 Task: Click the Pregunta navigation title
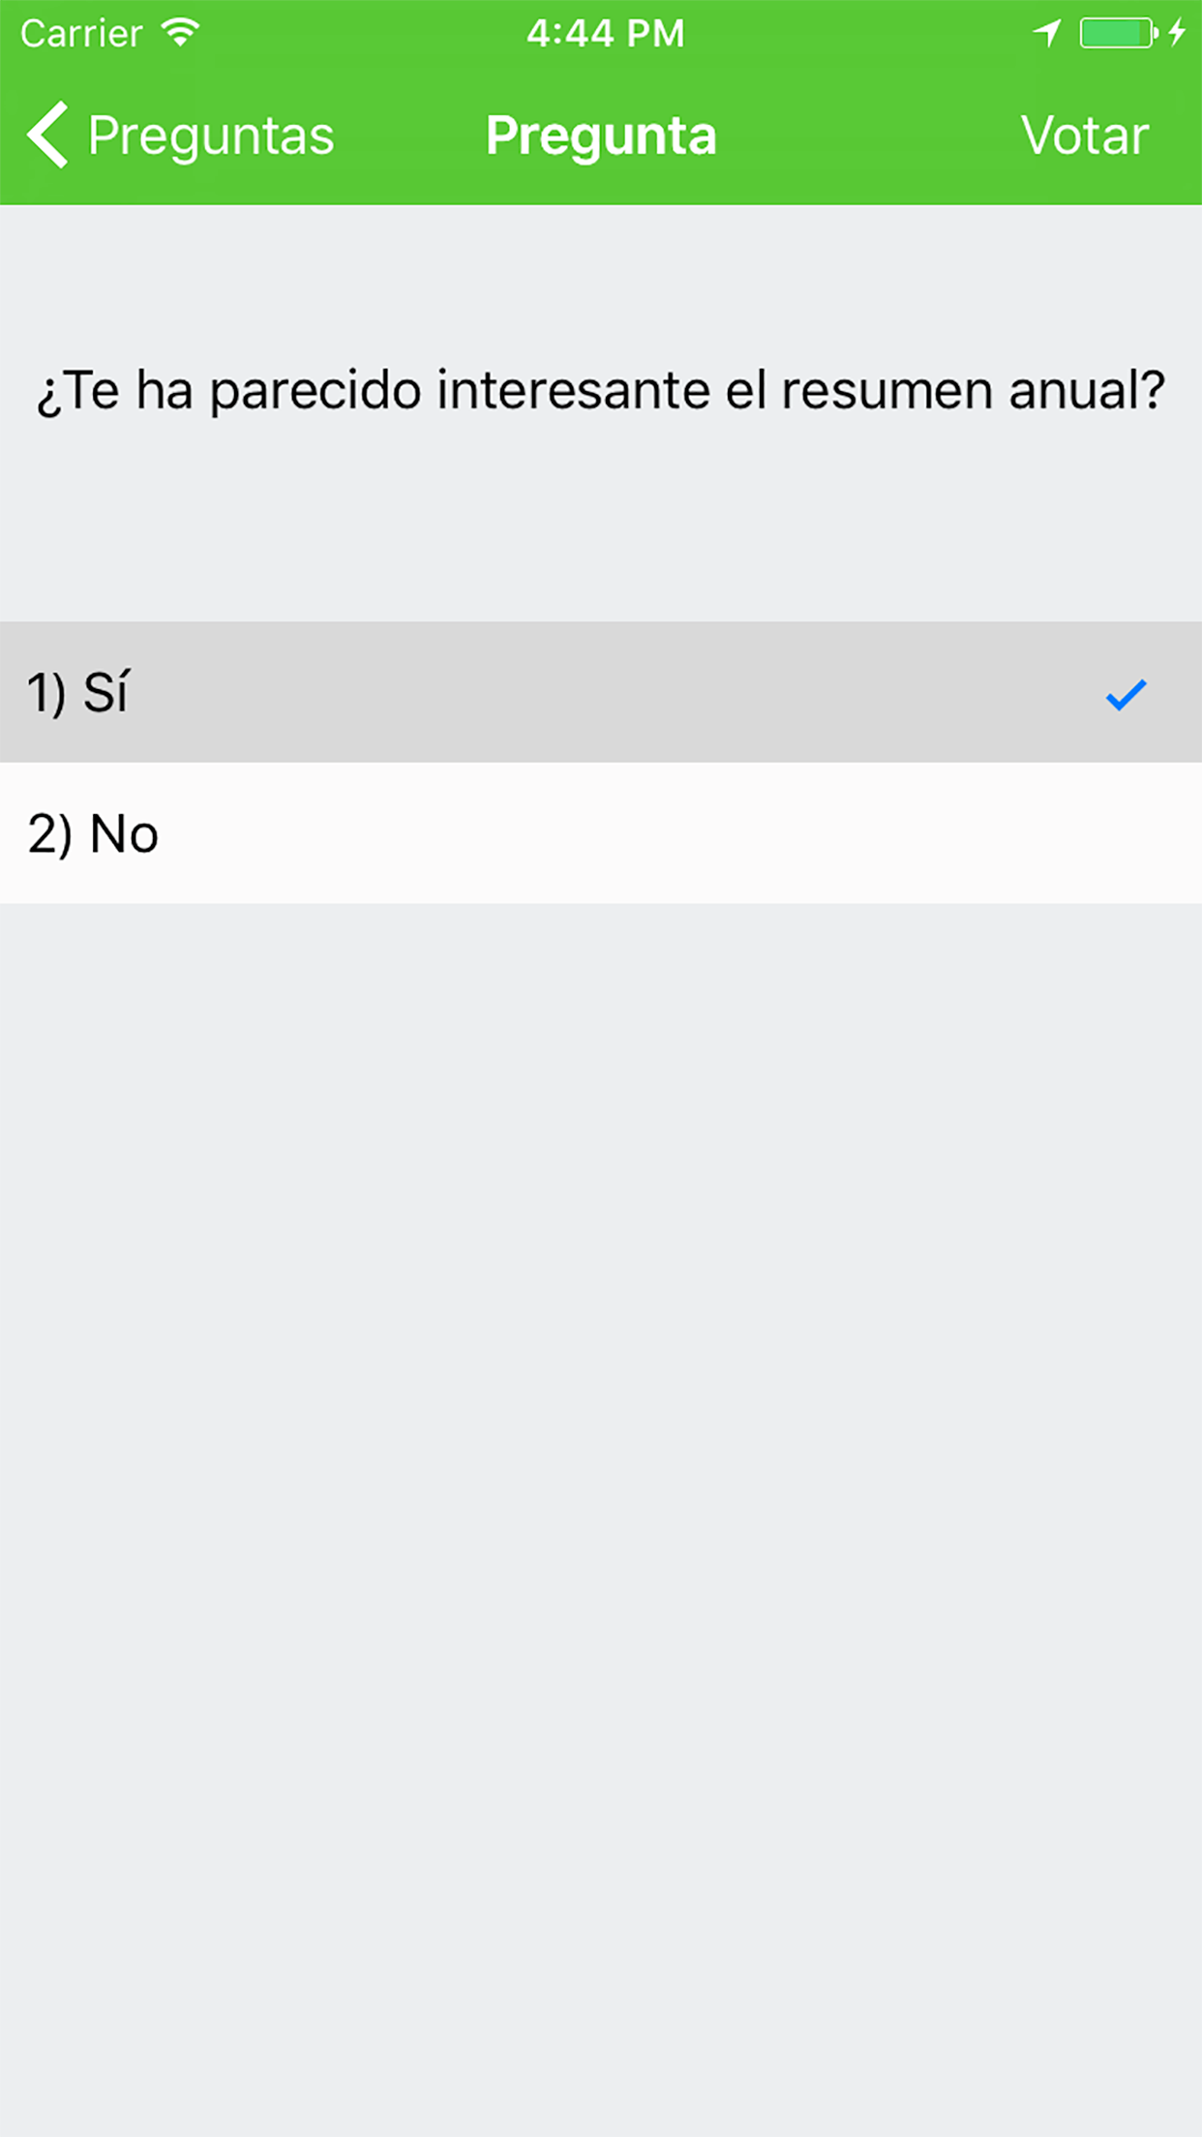(x=601, y=135)
